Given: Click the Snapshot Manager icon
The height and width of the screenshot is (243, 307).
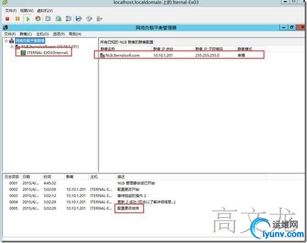Looking at the screenshot, I should [69, 19].
